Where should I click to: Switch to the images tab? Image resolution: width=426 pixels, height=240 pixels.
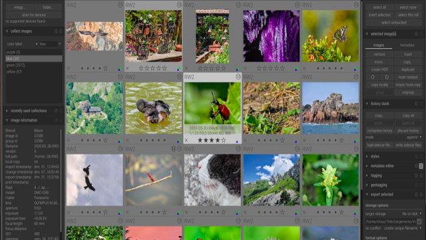click(x=379, y=45)
